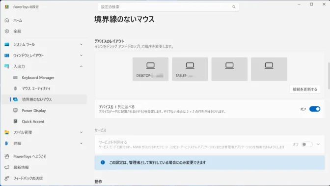
Task: Click the blue info icon in the admin notice
Action: [103, 162]
